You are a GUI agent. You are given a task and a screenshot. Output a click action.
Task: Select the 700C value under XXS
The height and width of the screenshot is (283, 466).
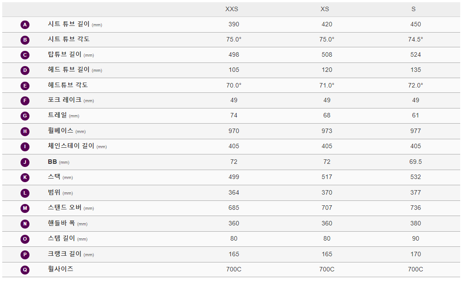[x=234, y=269]
